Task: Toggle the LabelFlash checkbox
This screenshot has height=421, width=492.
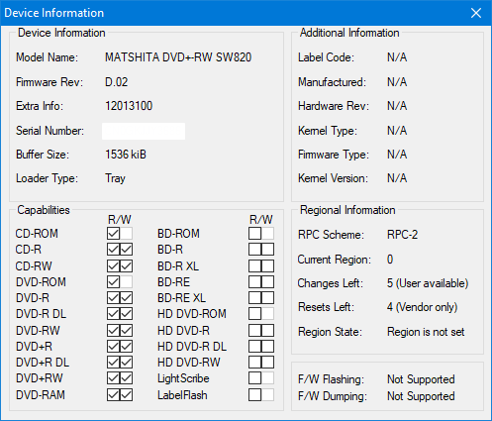Action: pyautogui.click(x=254, y=395)
